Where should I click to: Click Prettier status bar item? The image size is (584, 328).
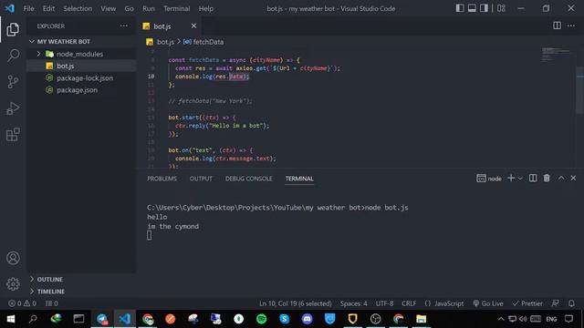pyautogui.click(x=527, y=303)
